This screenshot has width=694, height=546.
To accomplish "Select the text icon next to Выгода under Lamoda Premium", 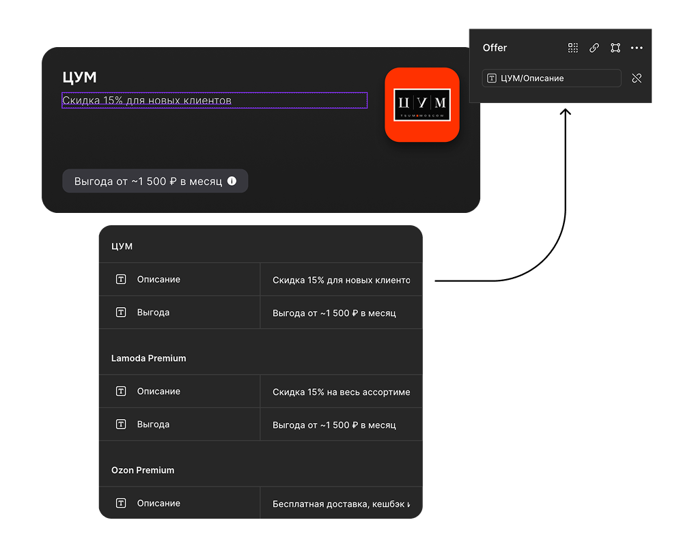I will pos(121,424).
